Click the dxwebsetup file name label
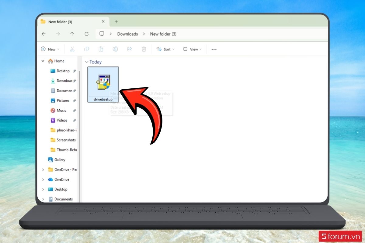The height and width of the screenshot is (243, 365). (103, 99)
